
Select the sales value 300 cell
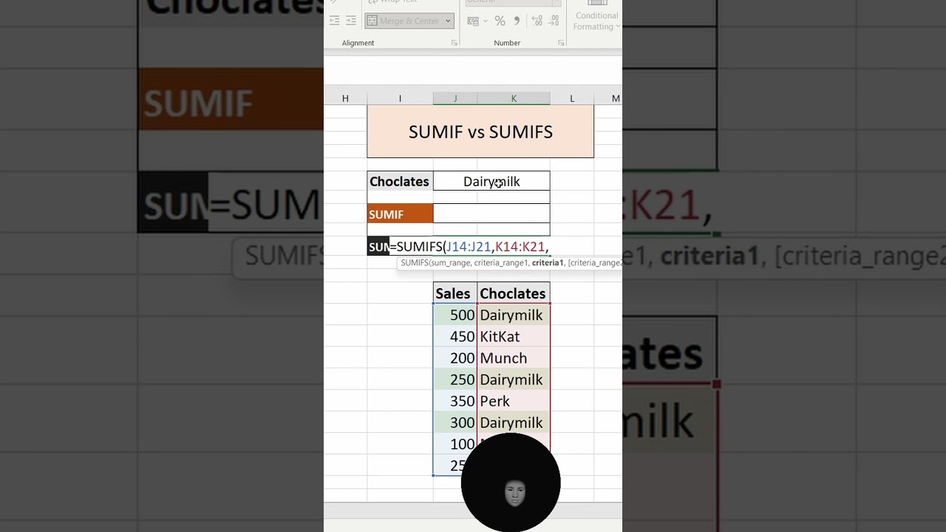455,422
